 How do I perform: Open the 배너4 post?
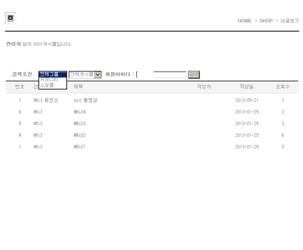point(80,112)
